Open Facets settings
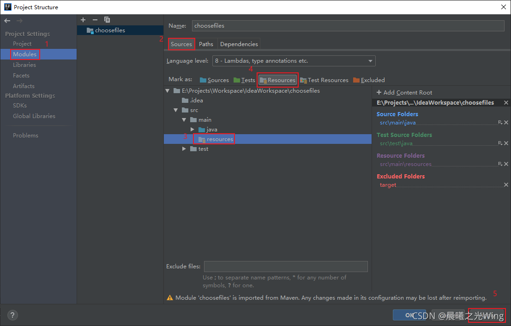The width and height of the screenshot is (511, 326). point(21,76)
